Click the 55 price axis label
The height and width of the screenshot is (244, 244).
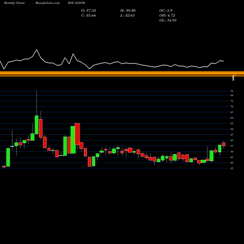tap(232, 123)
